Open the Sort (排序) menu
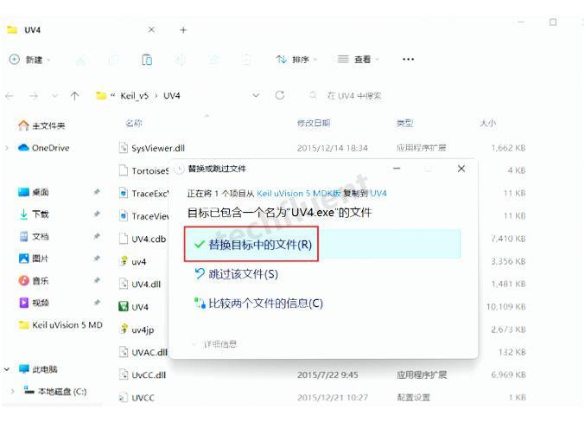This screenshot has height=422, width=585. point(296,60)
